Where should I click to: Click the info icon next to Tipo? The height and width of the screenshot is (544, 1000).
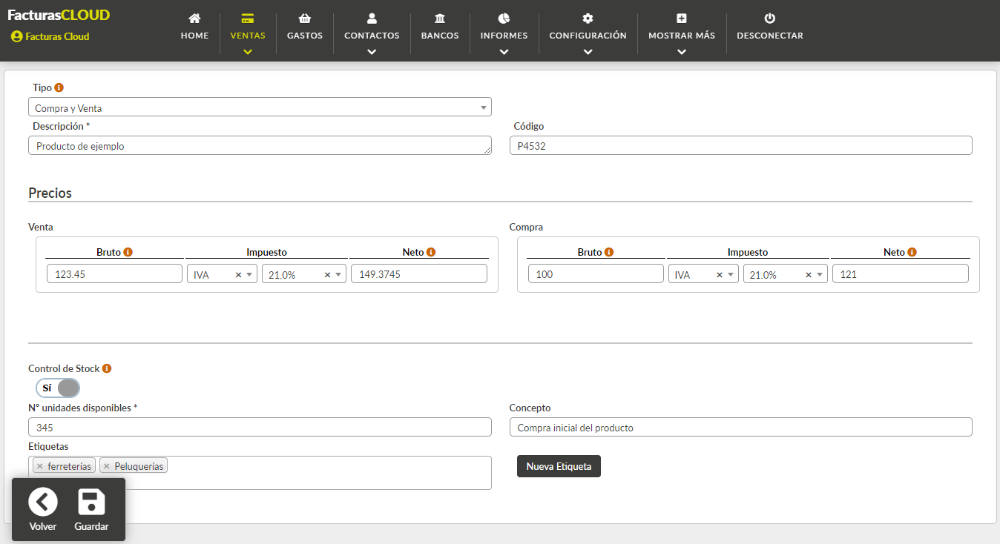pyautogui.click(x=59, y=87)
